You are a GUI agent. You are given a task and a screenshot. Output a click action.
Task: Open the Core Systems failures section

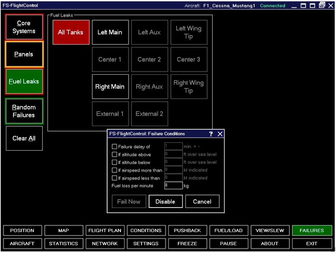24,27
